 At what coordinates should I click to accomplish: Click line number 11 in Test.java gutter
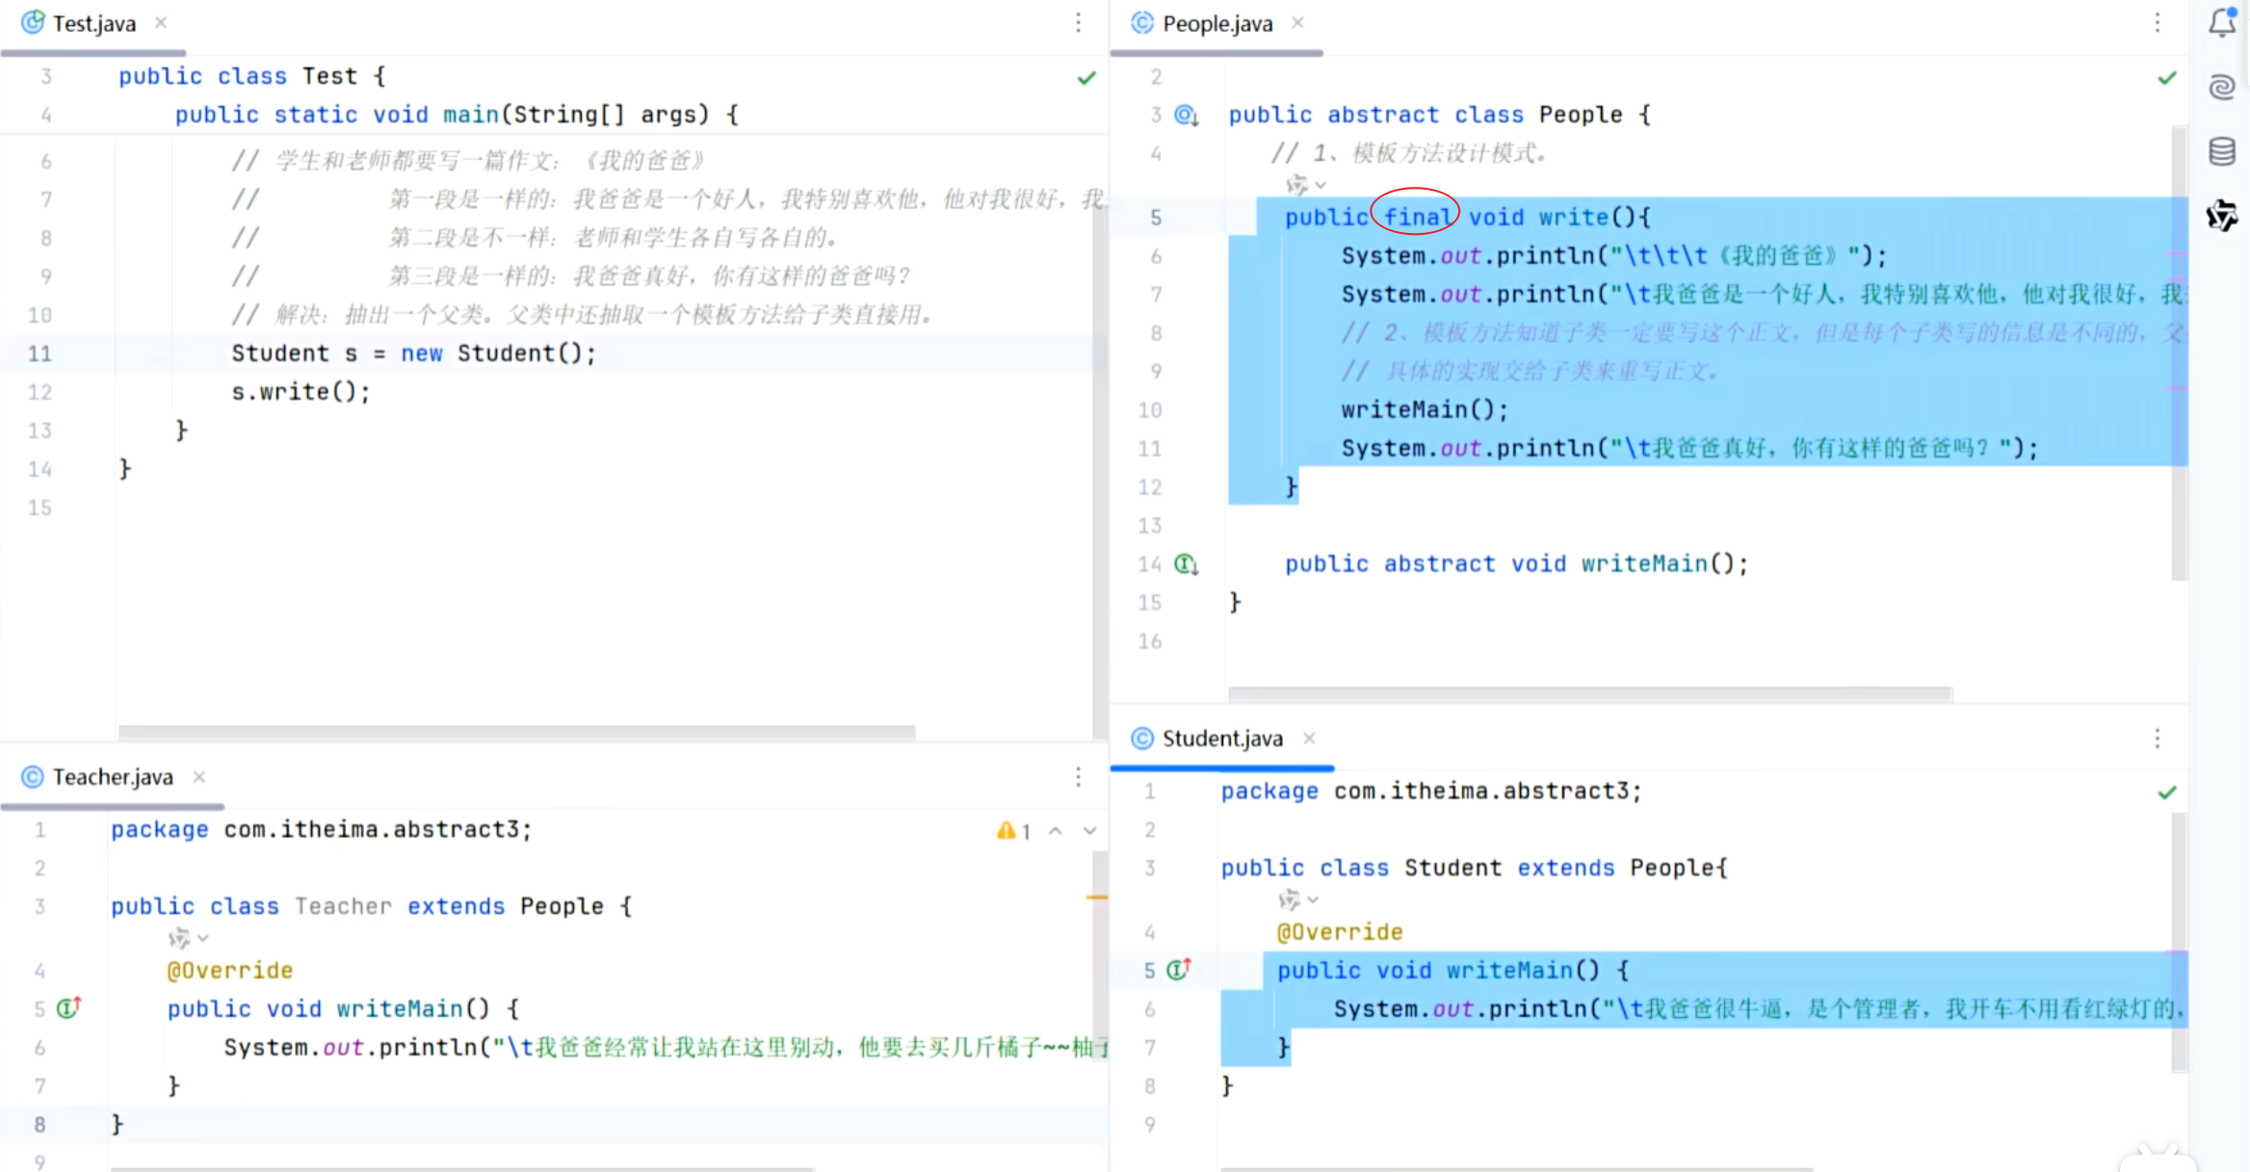point(39,353)
